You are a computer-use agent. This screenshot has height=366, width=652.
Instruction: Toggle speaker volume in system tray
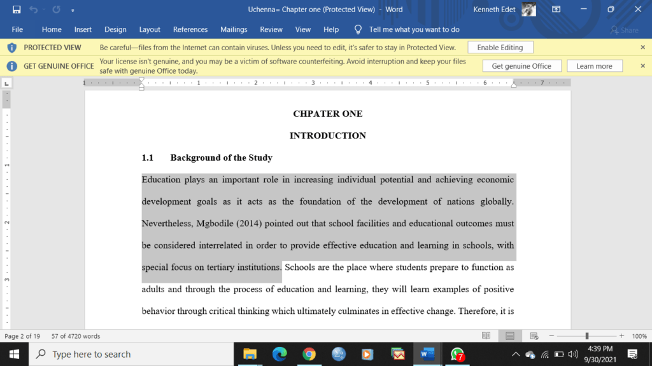[x=574, y=354]
